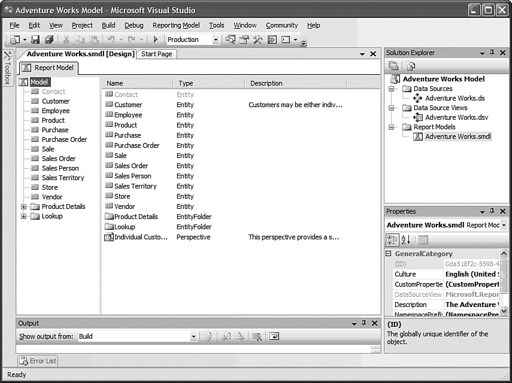Open Properties object selector dropdown

[x=504, y=225]
